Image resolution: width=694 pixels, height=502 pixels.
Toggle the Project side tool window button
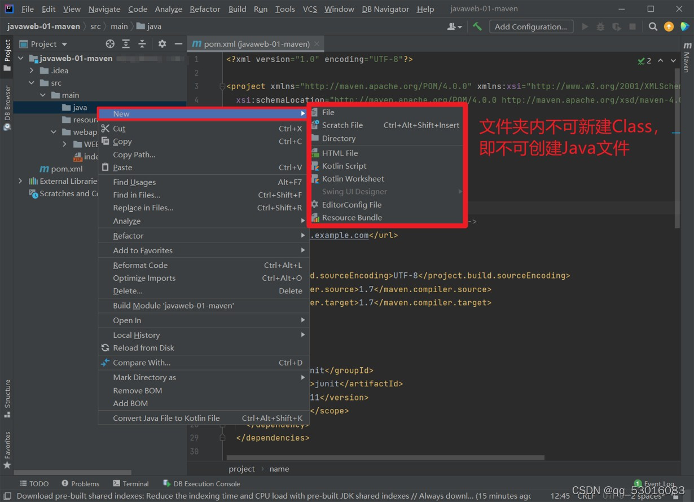[7, 55]
